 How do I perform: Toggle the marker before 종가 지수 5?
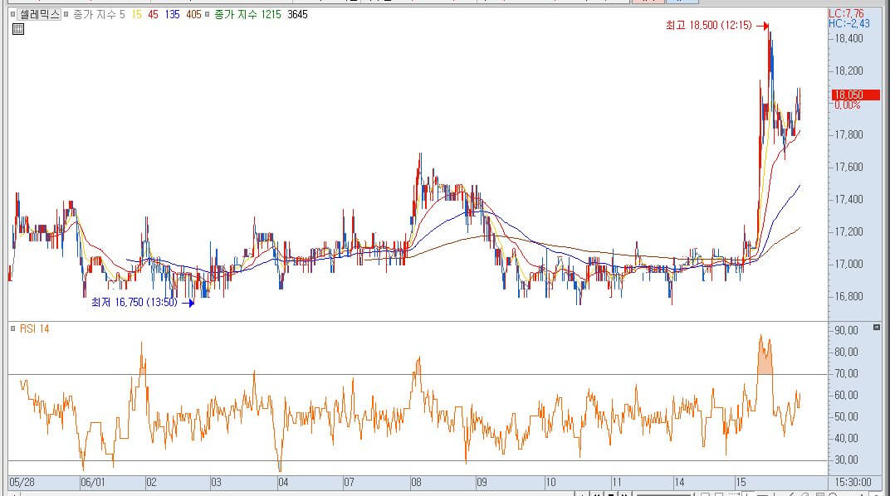pos(66,14)
